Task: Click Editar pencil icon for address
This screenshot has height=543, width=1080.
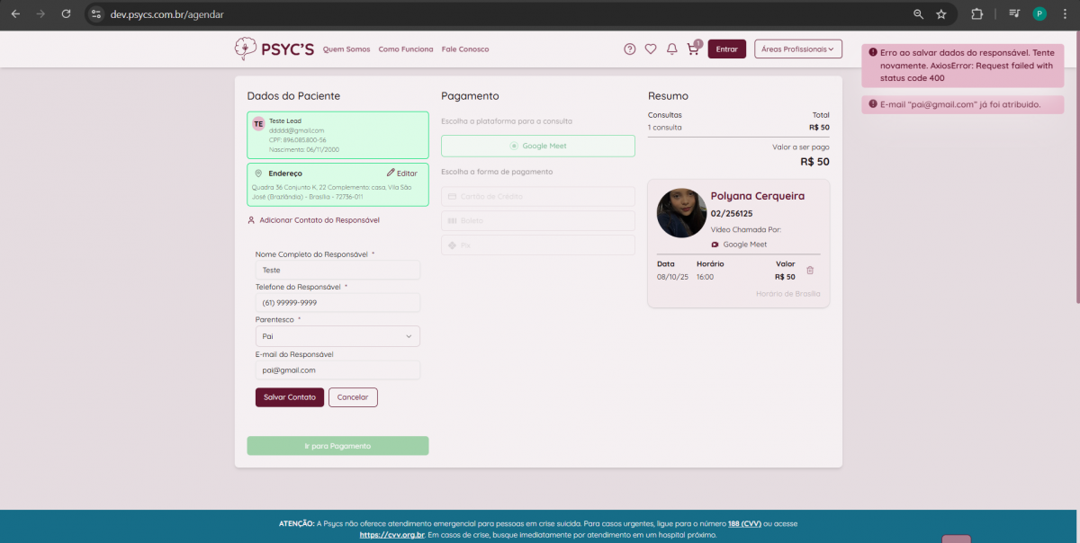Action: pos(391,173)
